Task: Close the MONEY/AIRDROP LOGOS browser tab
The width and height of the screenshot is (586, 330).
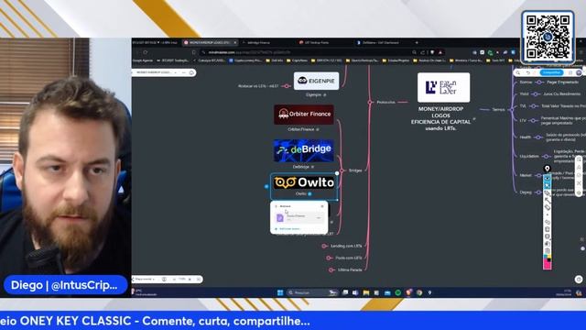Action: click(234, 43)
